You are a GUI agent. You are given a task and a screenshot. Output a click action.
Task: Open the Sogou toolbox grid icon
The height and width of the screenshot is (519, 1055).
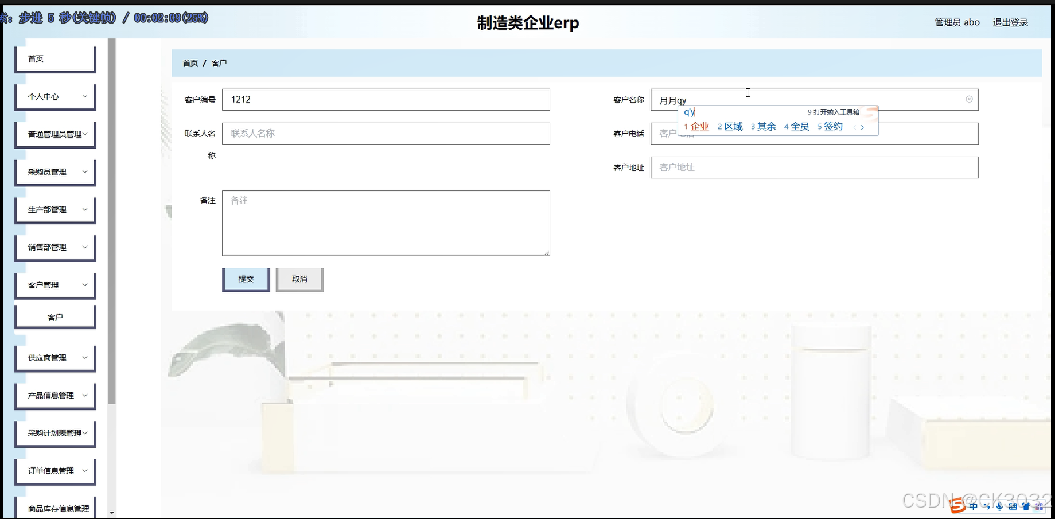click(1038, 507)
